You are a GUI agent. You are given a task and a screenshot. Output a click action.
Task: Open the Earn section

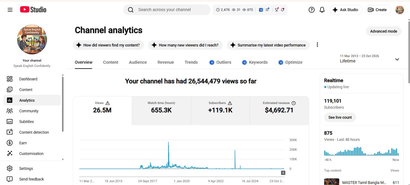(32, 143)
